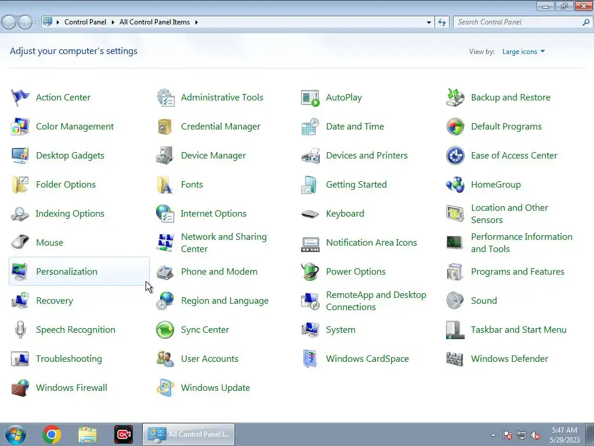Expand arrow after Control Panel breadcrumb
Viewport: 594px width, 446px height.
(113, 23)
